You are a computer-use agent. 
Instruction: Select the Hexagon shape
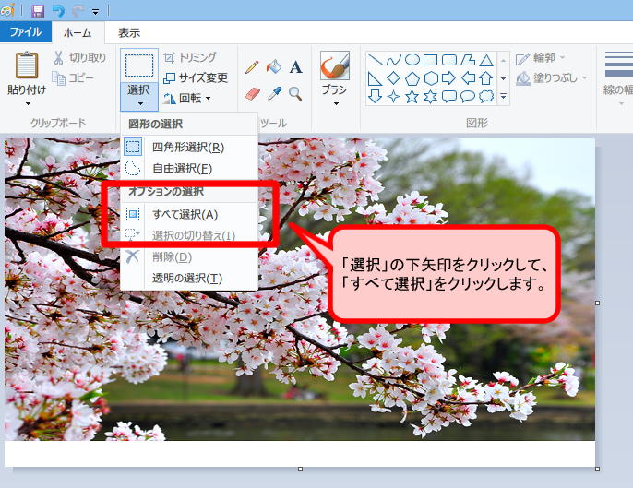(431, 78)
